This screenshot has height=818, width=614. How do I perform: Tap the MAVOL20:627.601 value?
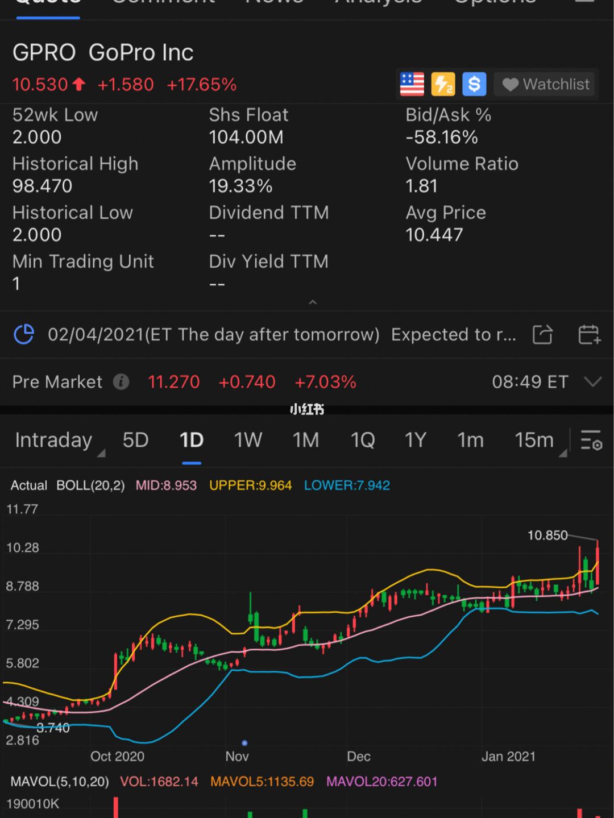(382, 782)
